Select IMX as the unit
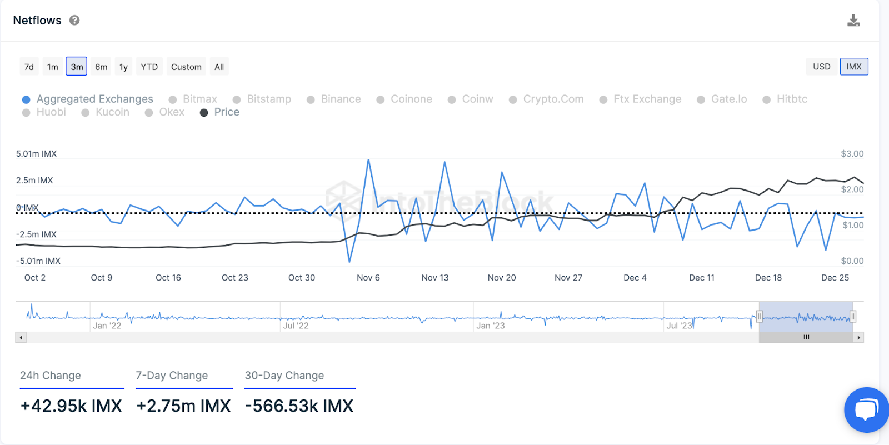889x445 pixels. coord(854,67)
